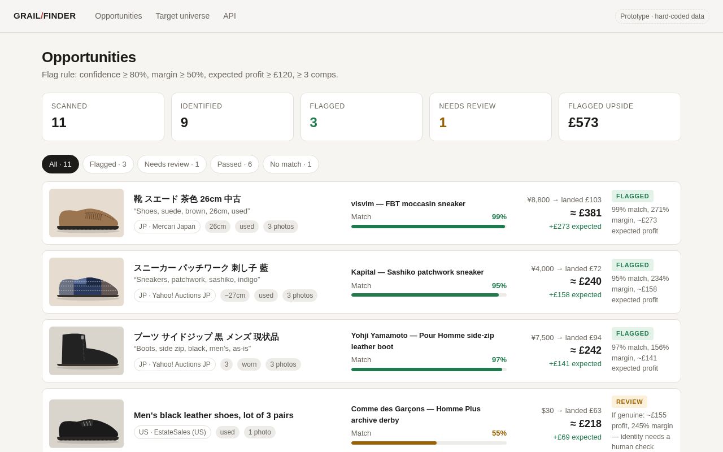Click the US · EstateSales (US) tag
Screen dimensions: 723x452
click(172, 432)
